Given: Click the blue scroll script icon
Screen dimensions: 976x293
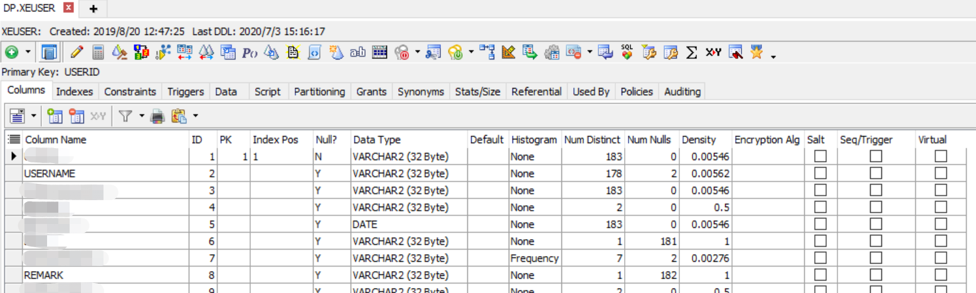Looking at the screenshot, I should (x=314, y=53).
